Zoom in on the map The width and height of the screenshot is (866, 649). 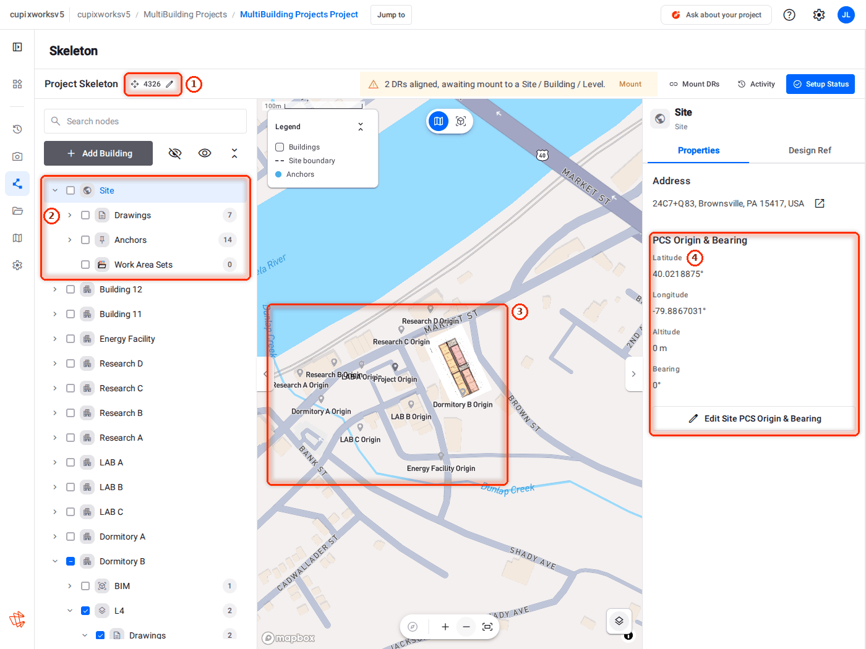(x=445, y=627)
